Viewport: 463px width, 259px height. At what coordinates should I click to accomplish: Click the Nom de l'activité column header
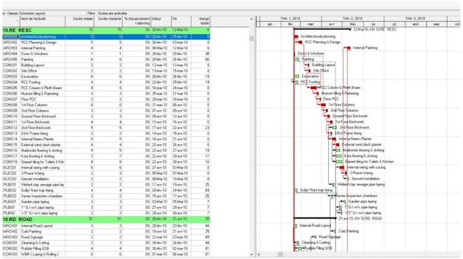point(42,21)
